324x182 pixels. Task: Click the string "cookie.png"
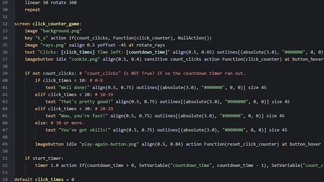[85, 59]
